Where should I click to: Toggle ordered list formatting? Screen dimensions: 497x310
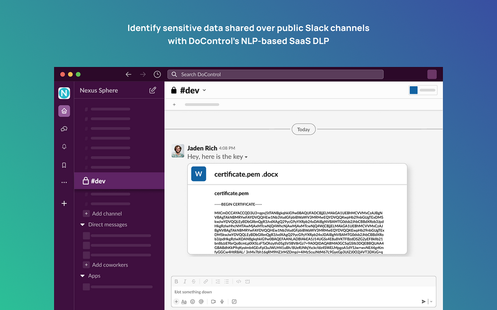point(218,282)
